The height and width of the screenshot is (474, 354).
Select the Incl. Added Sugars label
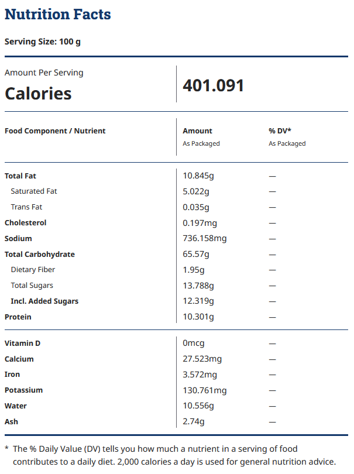tap(44, 301)
